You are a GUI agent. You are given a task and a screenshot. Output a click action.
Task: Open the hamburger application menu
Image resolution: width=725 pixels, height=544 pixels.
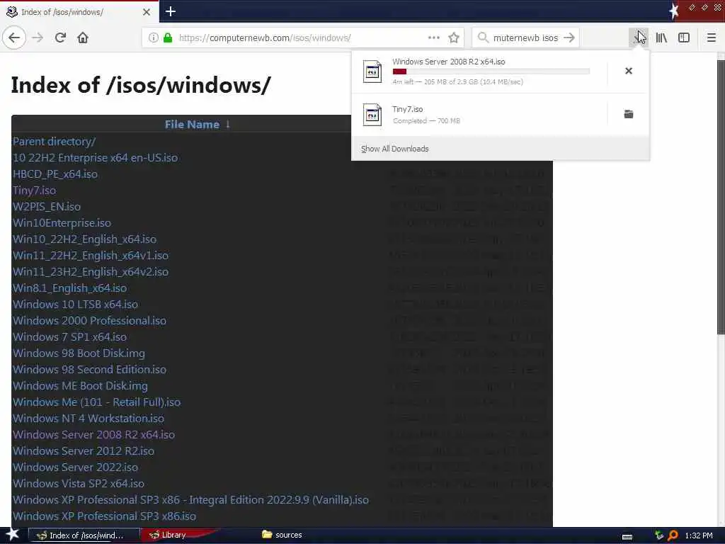[712, 38]
